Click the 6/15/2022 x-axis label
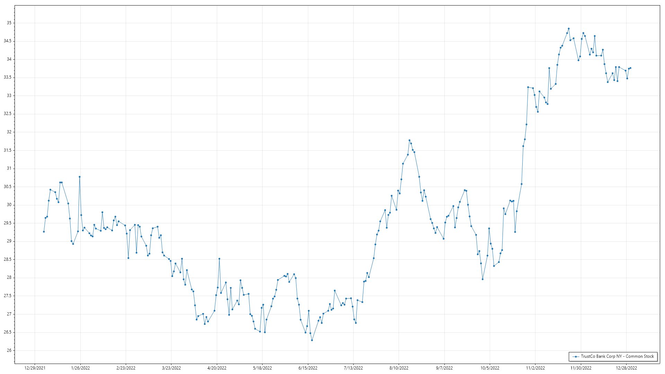This screenshot has height=374, width=665. (308, 368)
